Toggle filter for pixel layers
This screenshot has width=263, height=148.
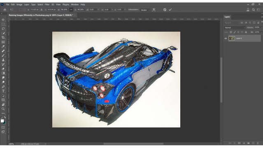point(242,23)
